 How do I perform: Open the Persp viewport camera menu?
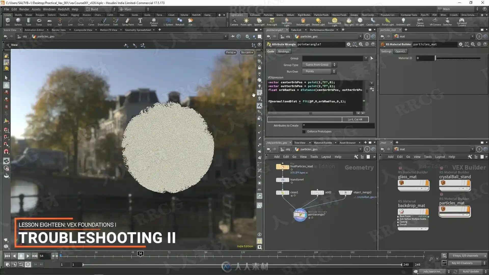click(231, 52)
